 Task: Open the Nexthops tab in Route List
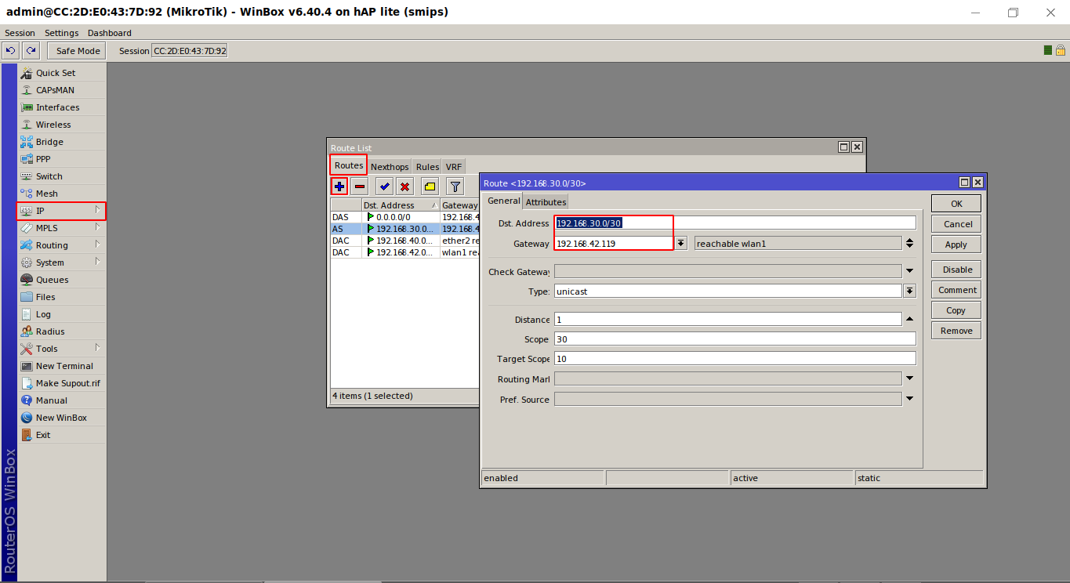(390, 166)
